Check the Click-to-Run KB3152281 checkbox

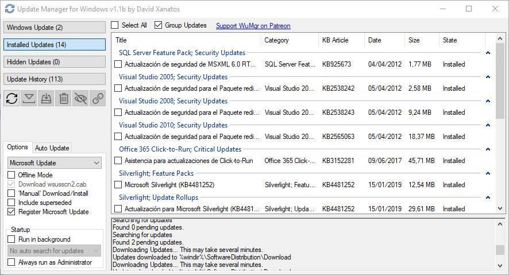click(x=118, y=161)
